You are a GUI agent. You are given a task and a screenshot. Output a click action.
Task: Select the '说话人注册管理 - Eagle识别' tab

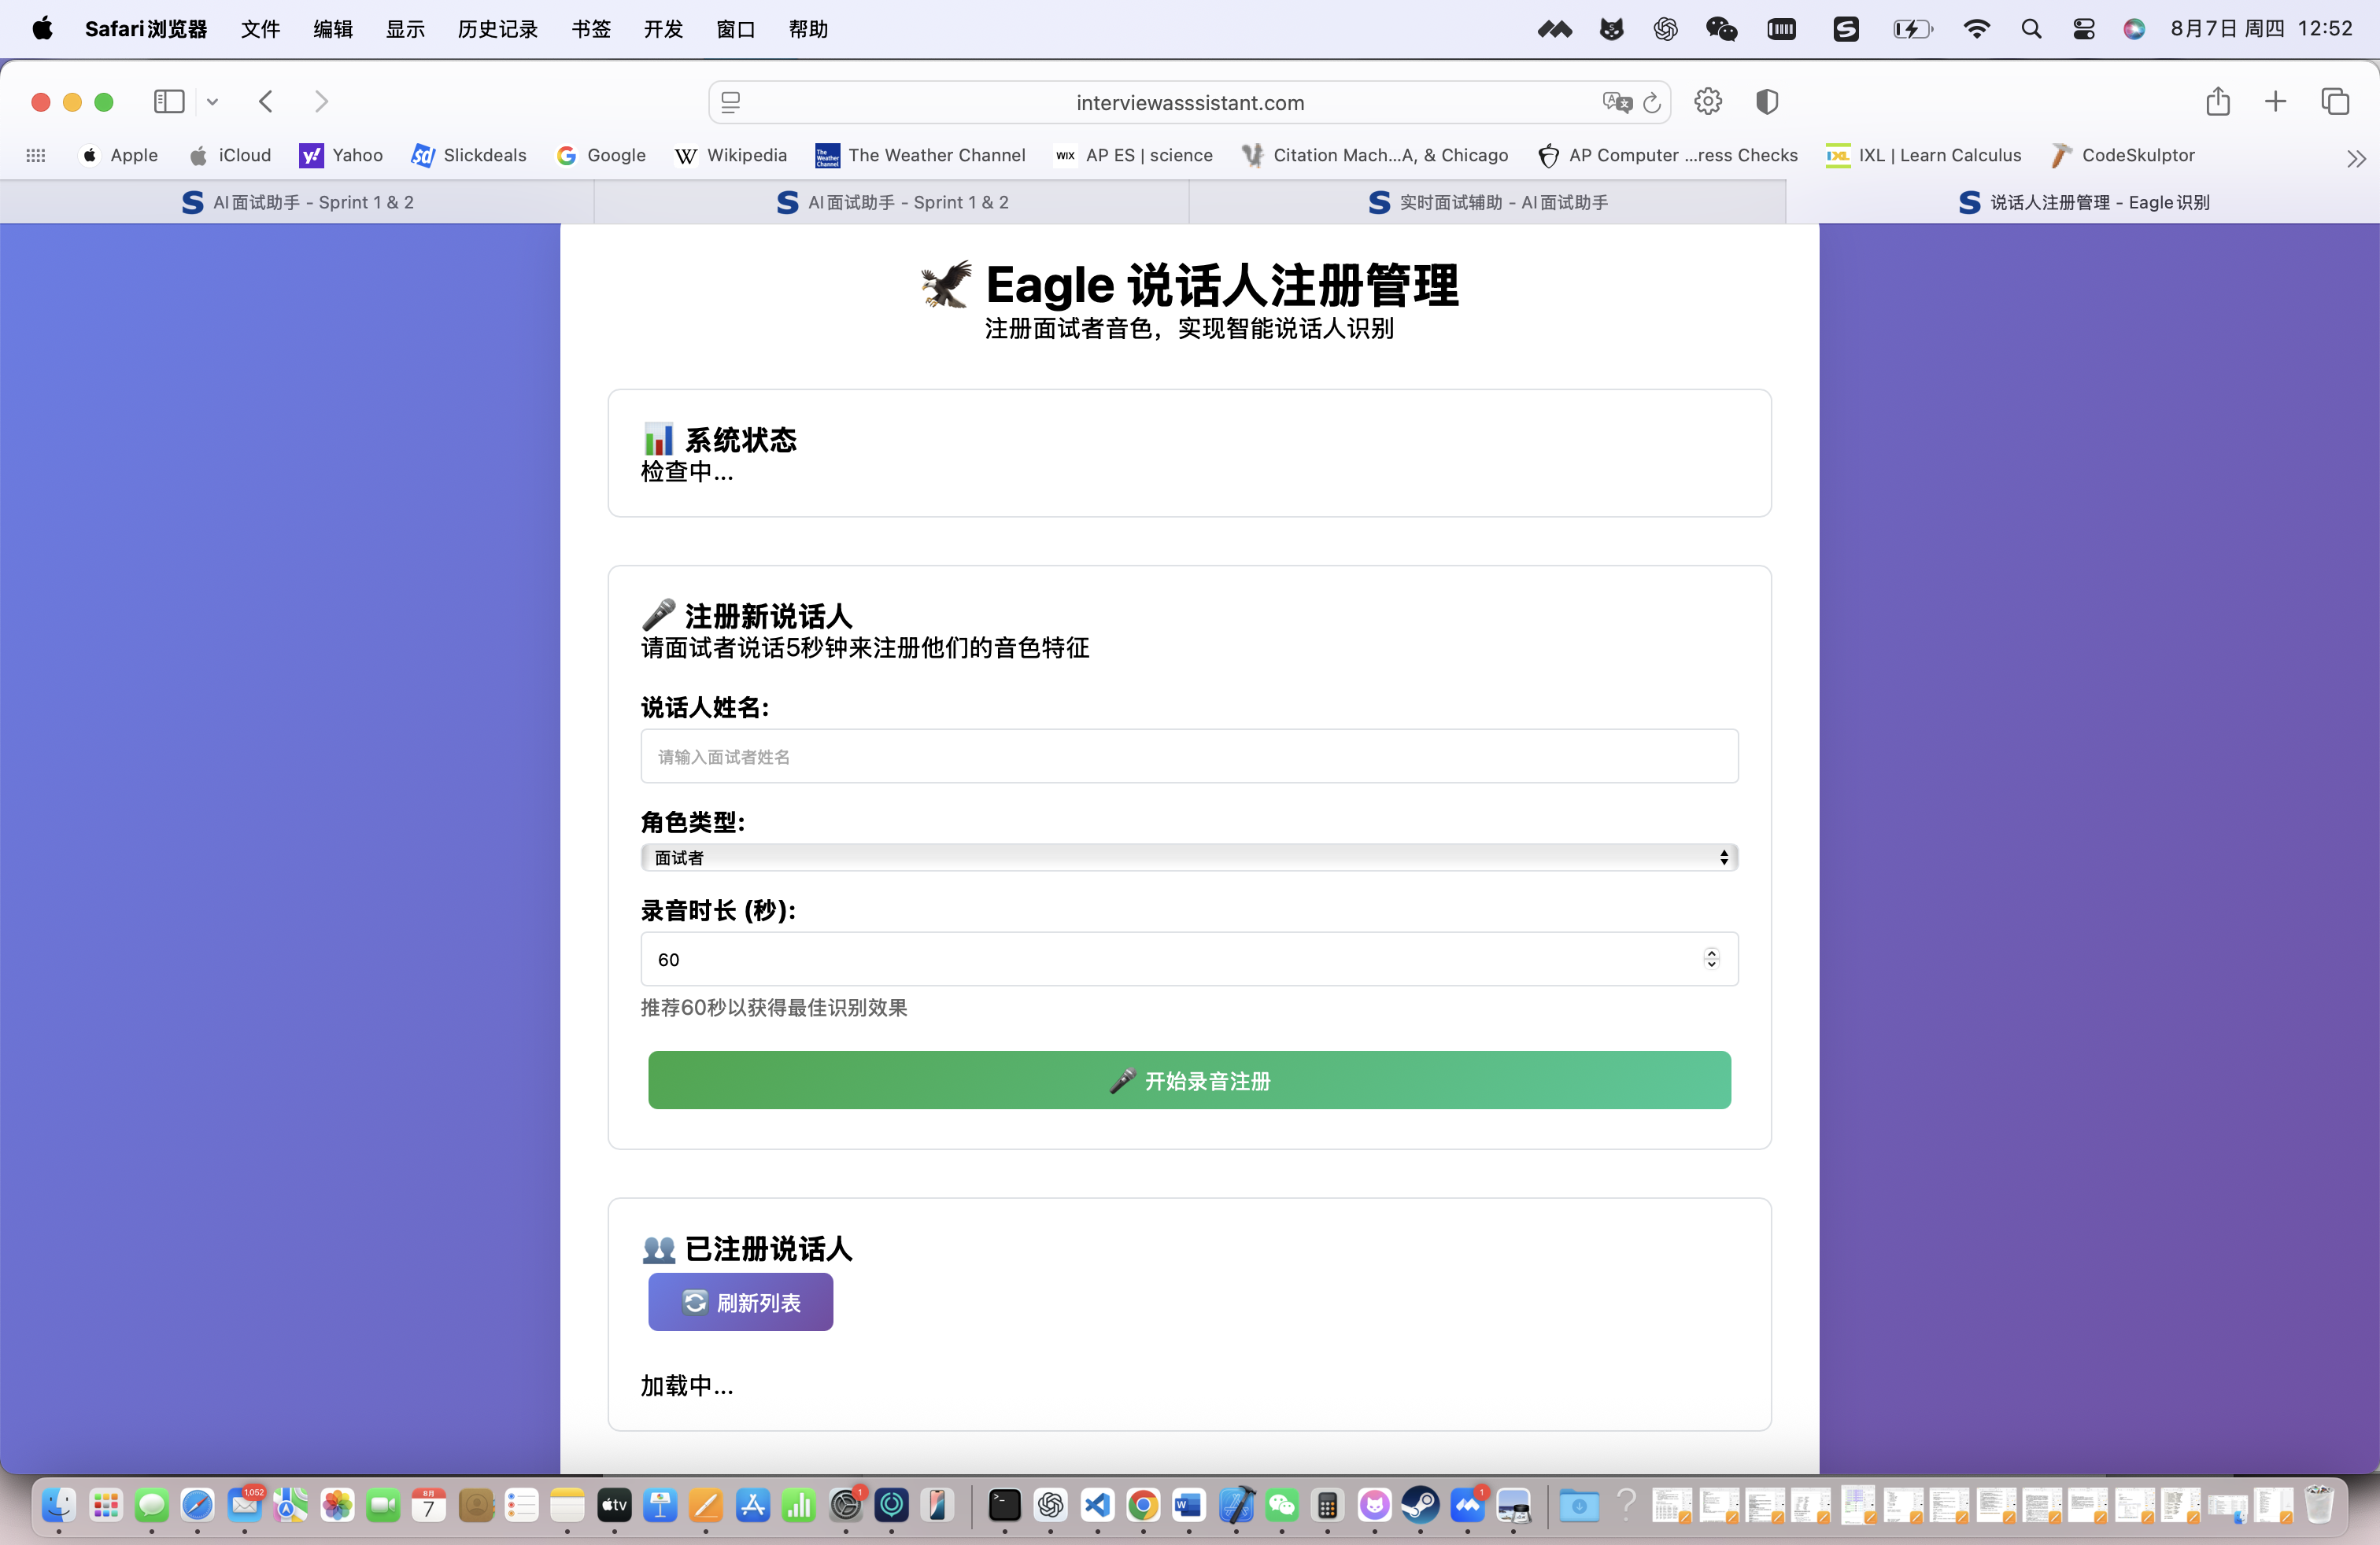[x=2083, y=203]
